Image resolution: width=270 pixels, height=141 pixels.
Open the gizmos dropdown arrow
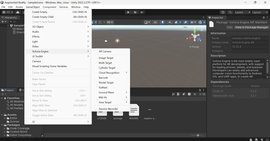pyautogui.click(x=204, y=22)
